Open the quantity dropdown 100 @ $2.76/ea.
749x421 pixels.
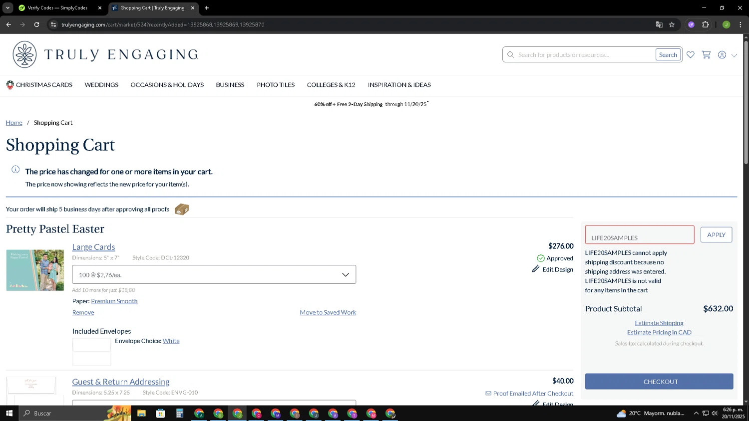(214, 274)
